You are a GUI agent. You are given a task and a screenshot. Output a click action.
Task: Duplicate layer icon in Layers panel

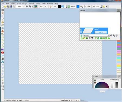(x=87, y=38)
